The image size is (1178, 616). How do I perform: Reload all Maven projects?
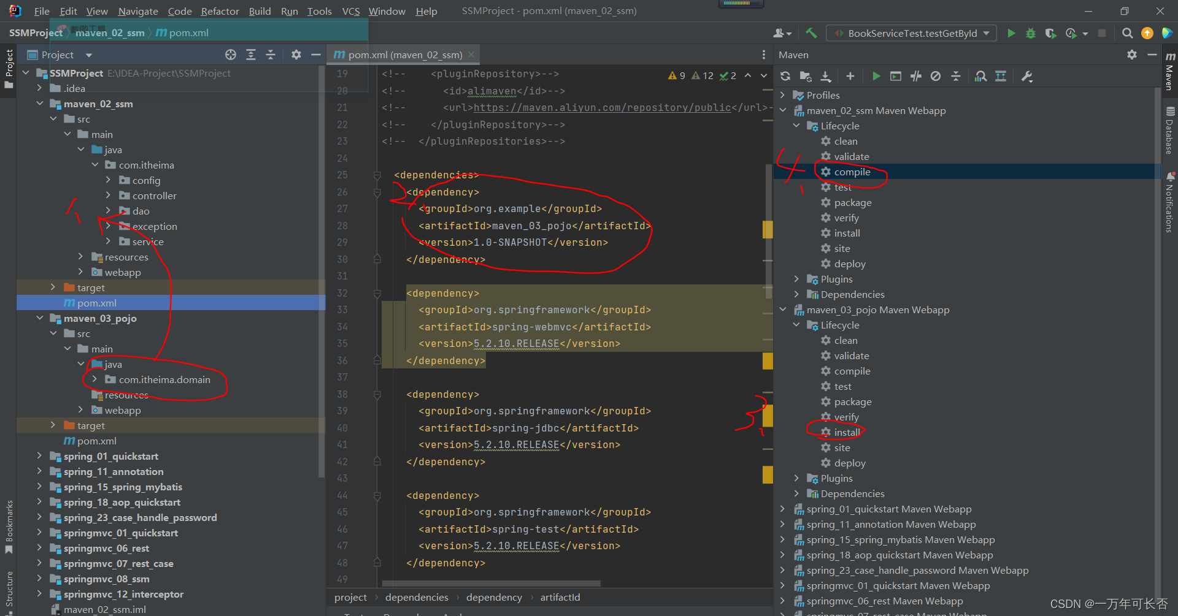785,76
